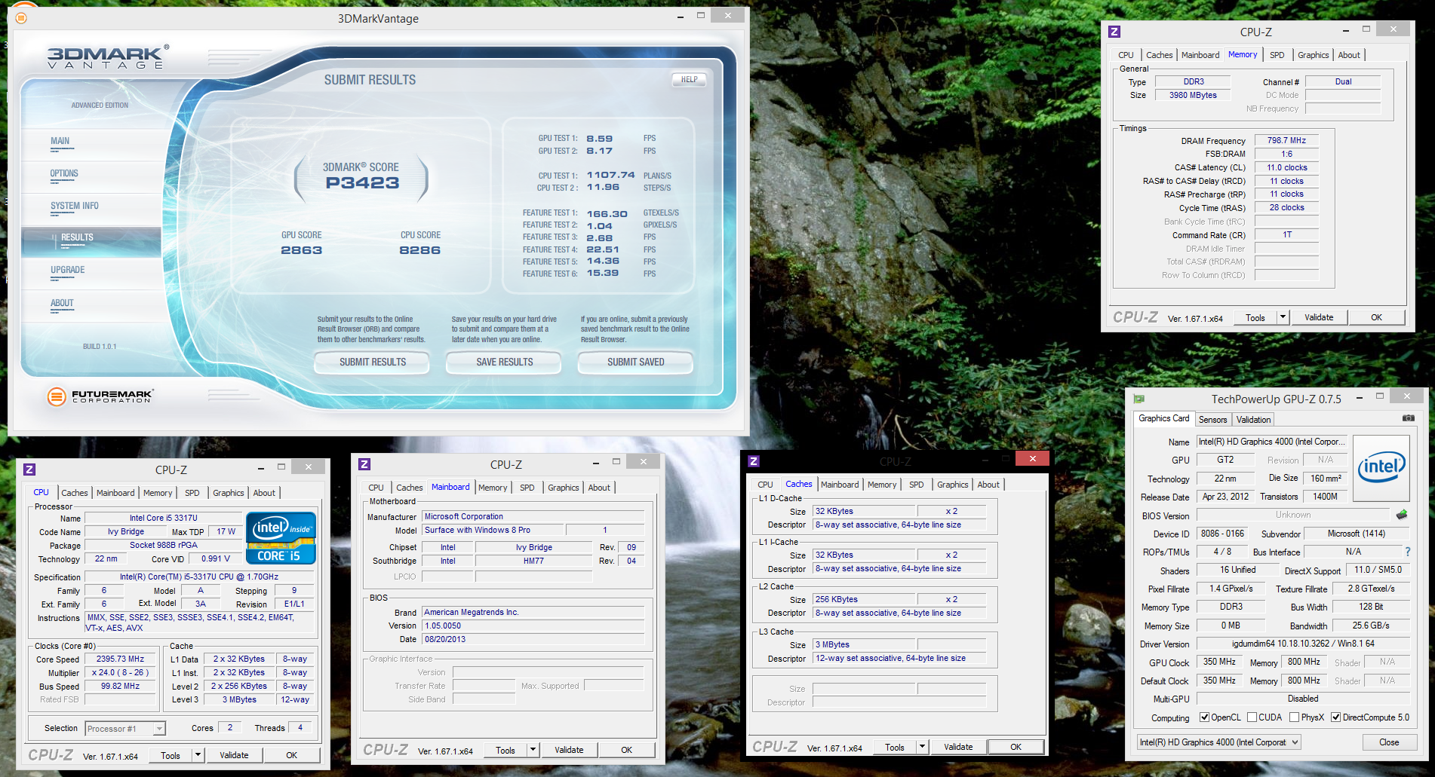Click the 3DMark Vantage logo

click(107, 57)
